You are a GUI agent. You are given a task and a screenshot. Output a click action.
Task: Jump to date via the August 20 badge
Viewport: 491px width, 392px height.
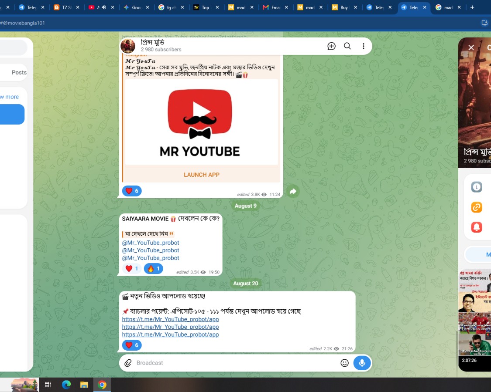coord(245,284)
